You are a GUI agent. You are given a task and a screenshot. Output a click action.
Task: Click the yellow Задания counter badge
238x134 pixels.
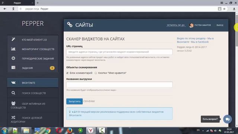point(52,68)
